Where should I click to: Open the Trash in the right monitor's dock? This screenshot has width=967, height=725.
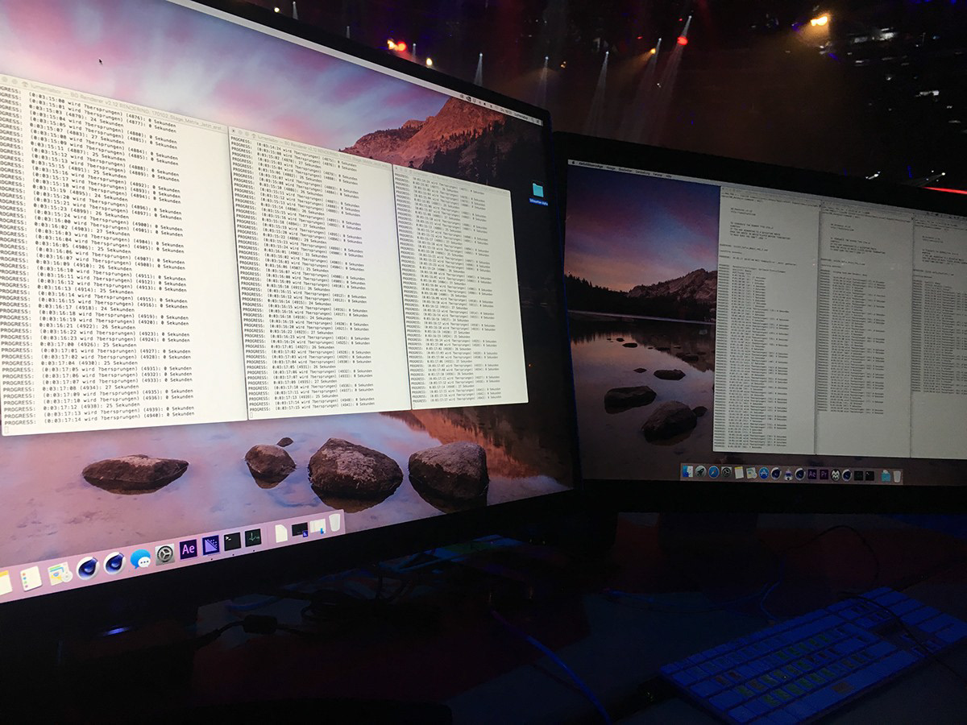[897, 476]
